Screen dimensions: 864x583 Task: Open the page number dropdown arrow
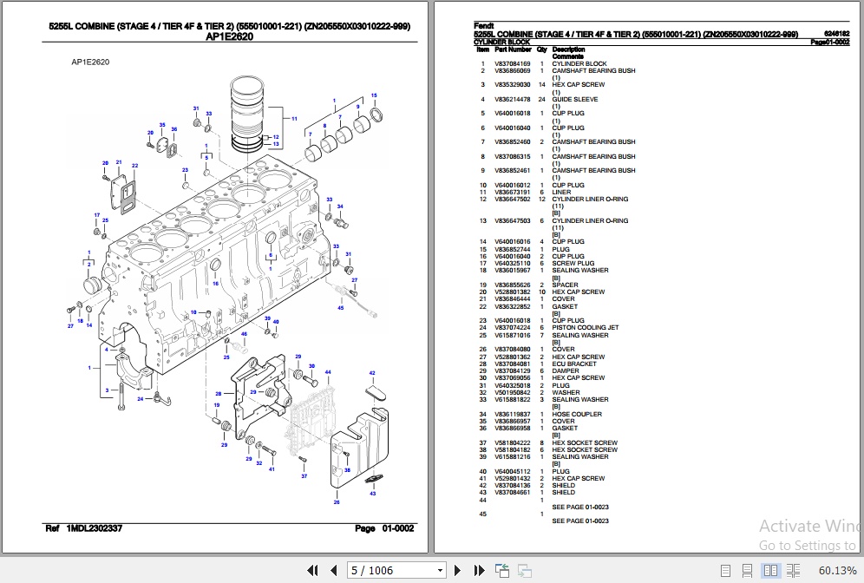coord(441,570)
